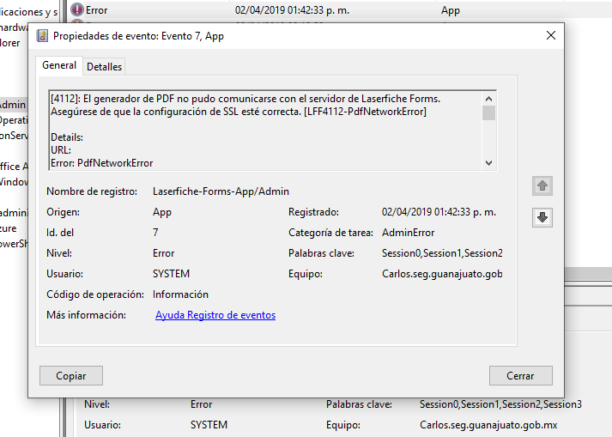The height and width of the screenshot is (437, 612).
Task: Click scroll-down arrow of event description
Action: pos(488,163)
